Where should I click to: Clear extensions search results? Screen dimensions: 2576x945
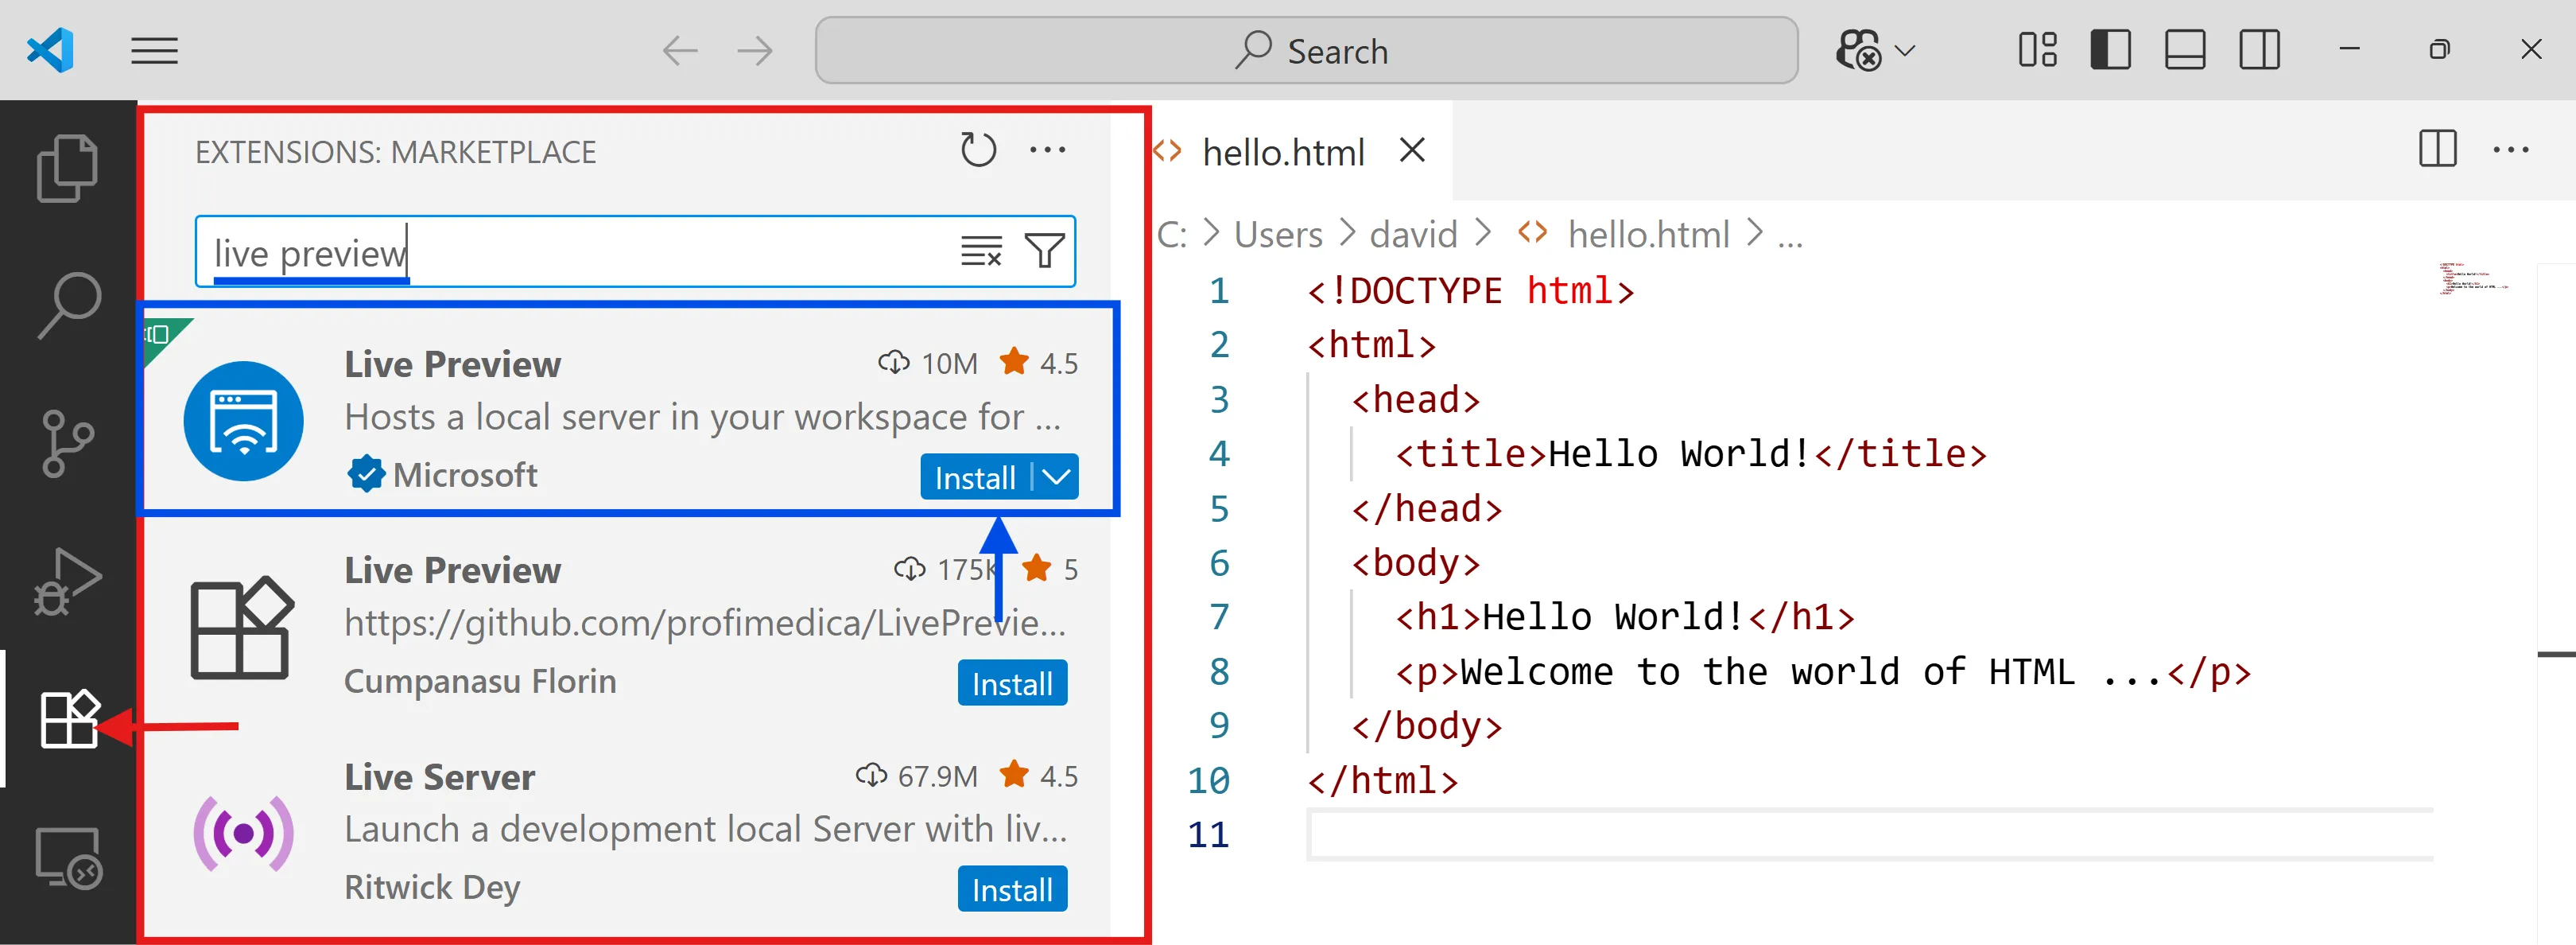pyautogui.click(x=980, y=251)
